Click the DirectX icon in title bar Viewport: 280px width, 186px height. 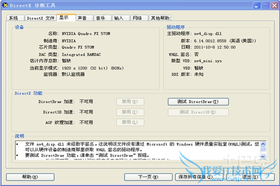click(x=5, y=5)
